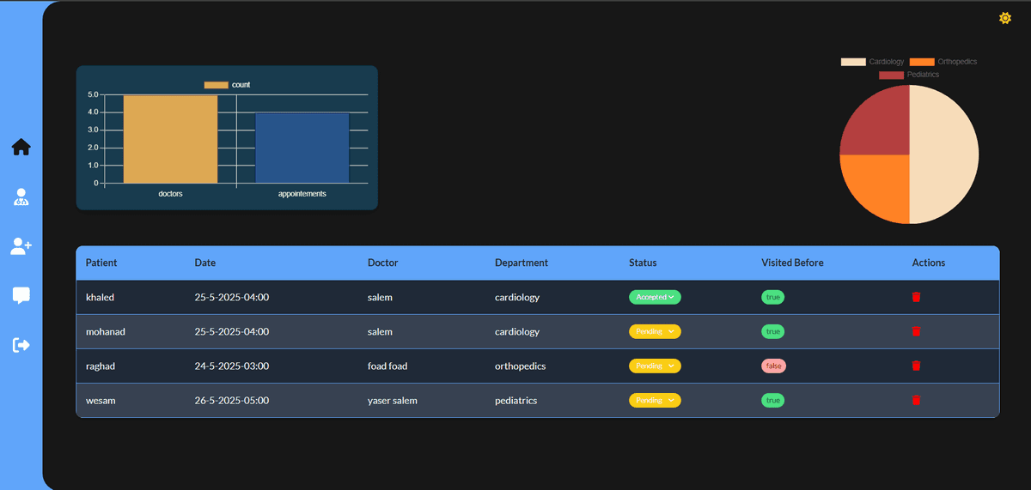Hide Orthopedics series via pie legend
Screen dimensions: 1031x490
[943, 62]
